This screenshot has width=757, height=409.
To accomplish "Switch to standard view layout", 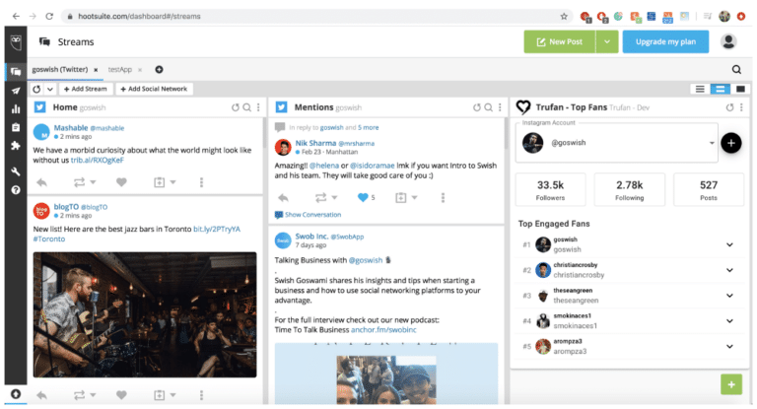I will coord(720,89).
